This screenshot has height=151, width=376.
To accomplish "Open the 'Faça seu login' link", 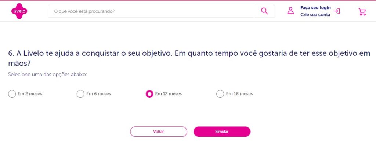I will pos(315,8).
